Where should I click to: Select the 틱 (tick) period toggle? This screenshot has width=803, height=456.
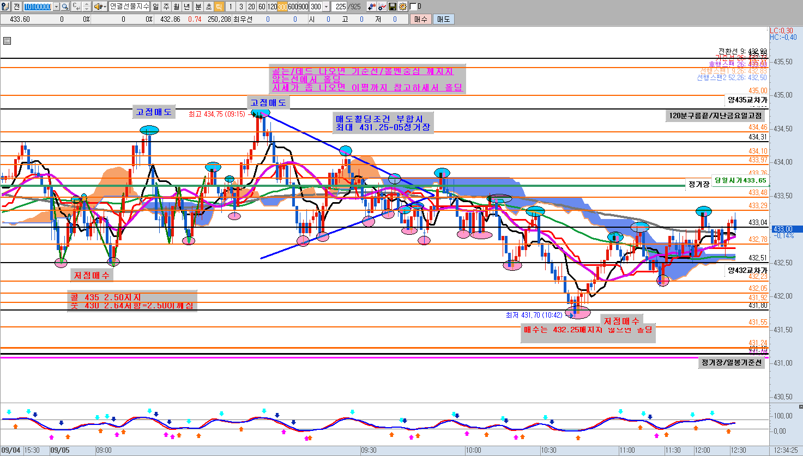click(x=219, y=7)
